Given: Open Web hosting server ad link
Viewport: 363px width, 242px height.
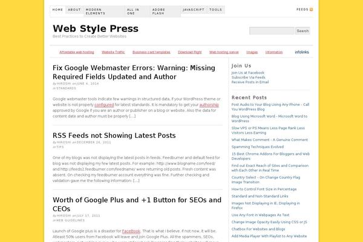Looking at the screenshot, I should click(224, 52).
